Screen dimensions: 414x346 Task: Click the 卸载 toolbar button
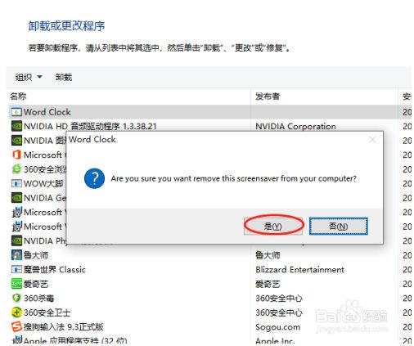64,78
